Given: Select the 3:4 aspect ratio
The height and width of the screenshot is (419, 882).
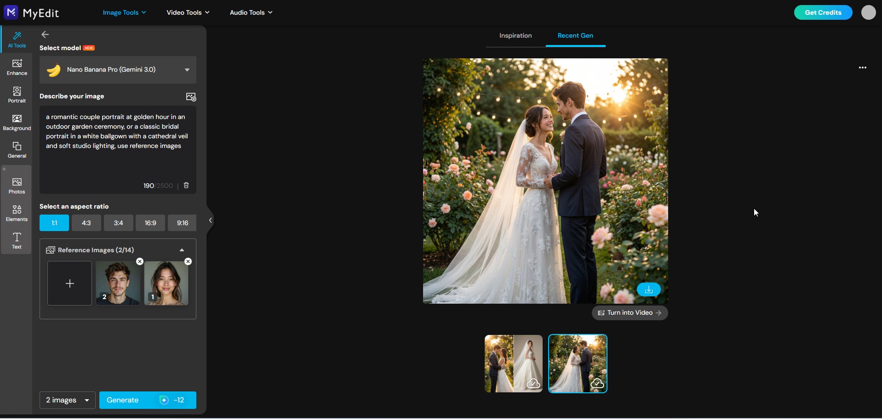Looking at the screenshot, I should [x=118, y=223].
